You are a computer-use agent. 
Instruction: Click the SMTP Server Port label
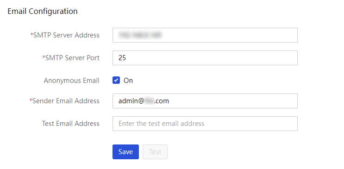(72, 58)
